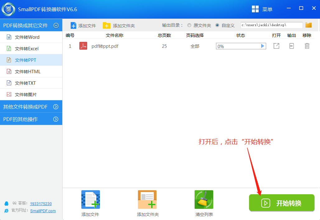Click the 输出 output folder icon
The width and height of the screenshot is (320, 220).
[291, 46]
